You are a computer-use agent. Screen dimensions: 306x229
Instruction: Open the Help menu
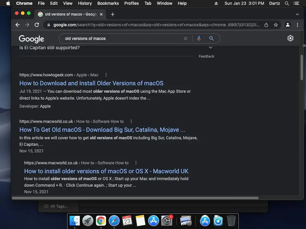point(182,3)
